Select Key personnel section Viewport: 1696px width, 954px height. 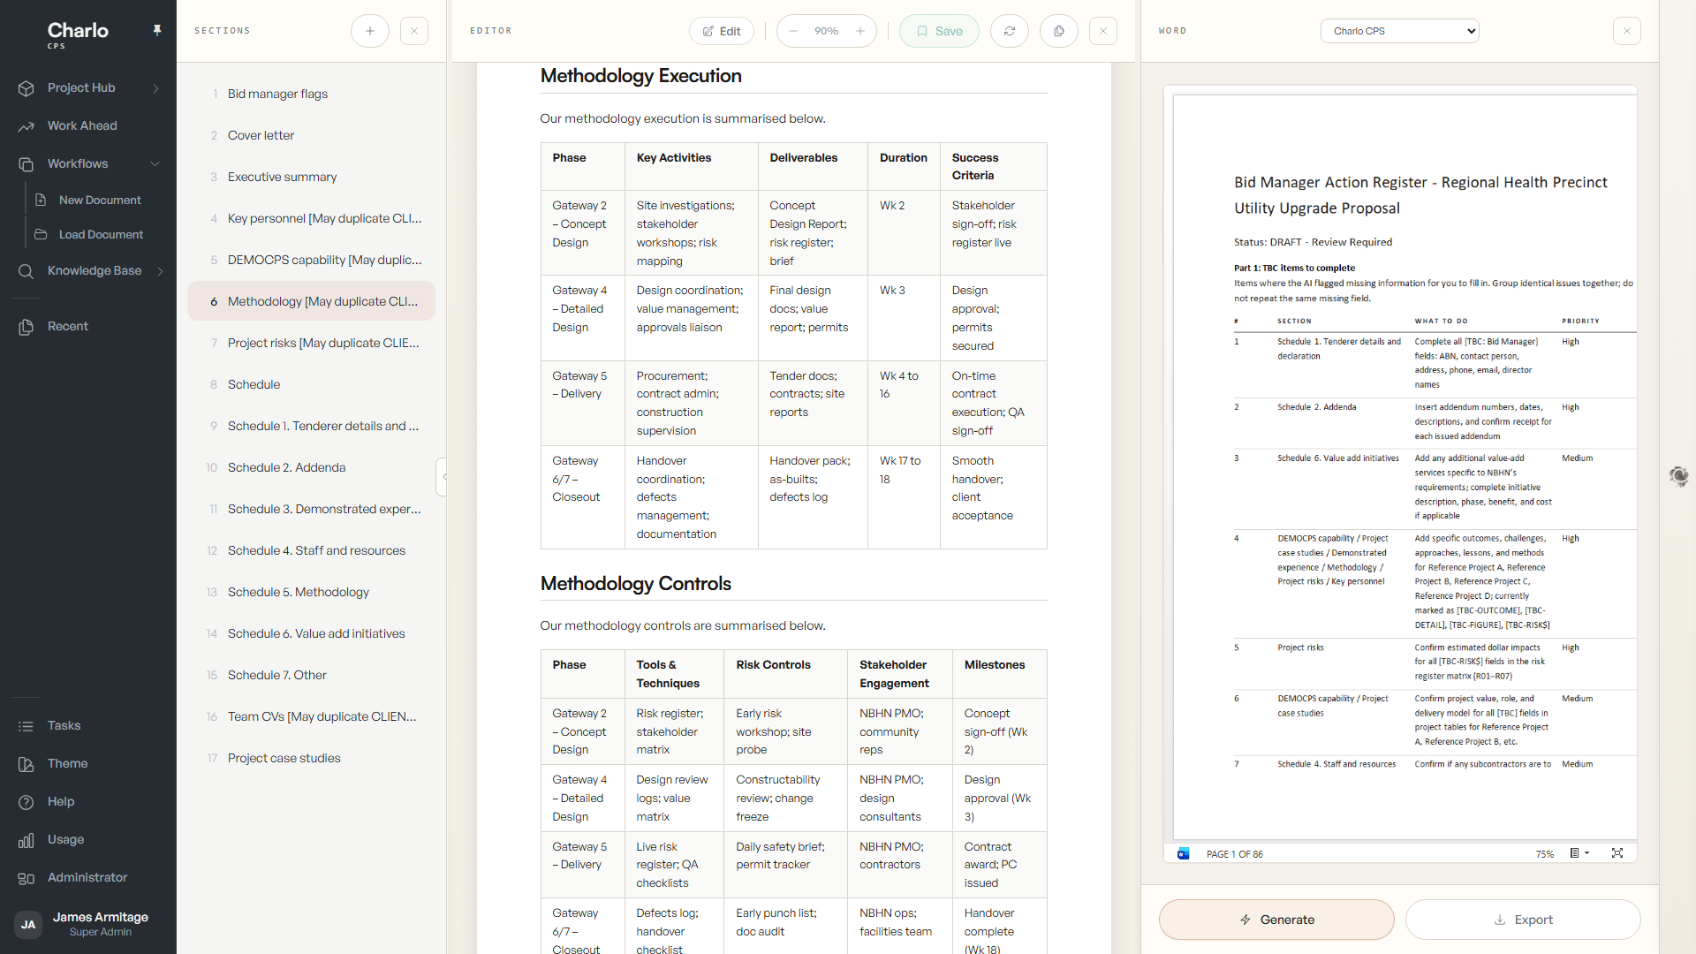[x=311, y=218]
